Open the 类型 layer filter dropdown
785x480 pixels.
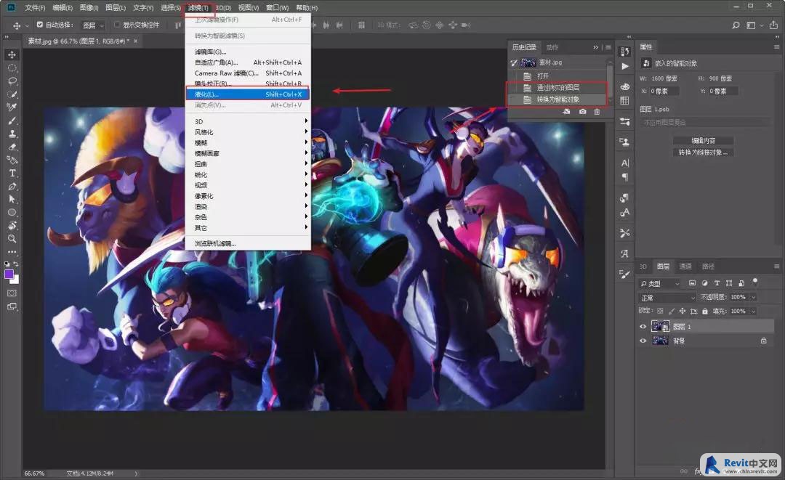click(660, 283)
